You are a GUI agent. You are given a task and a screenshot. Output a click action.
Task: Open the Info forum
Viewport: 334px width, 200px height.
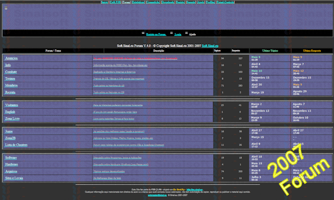click(x=8, y=65)
